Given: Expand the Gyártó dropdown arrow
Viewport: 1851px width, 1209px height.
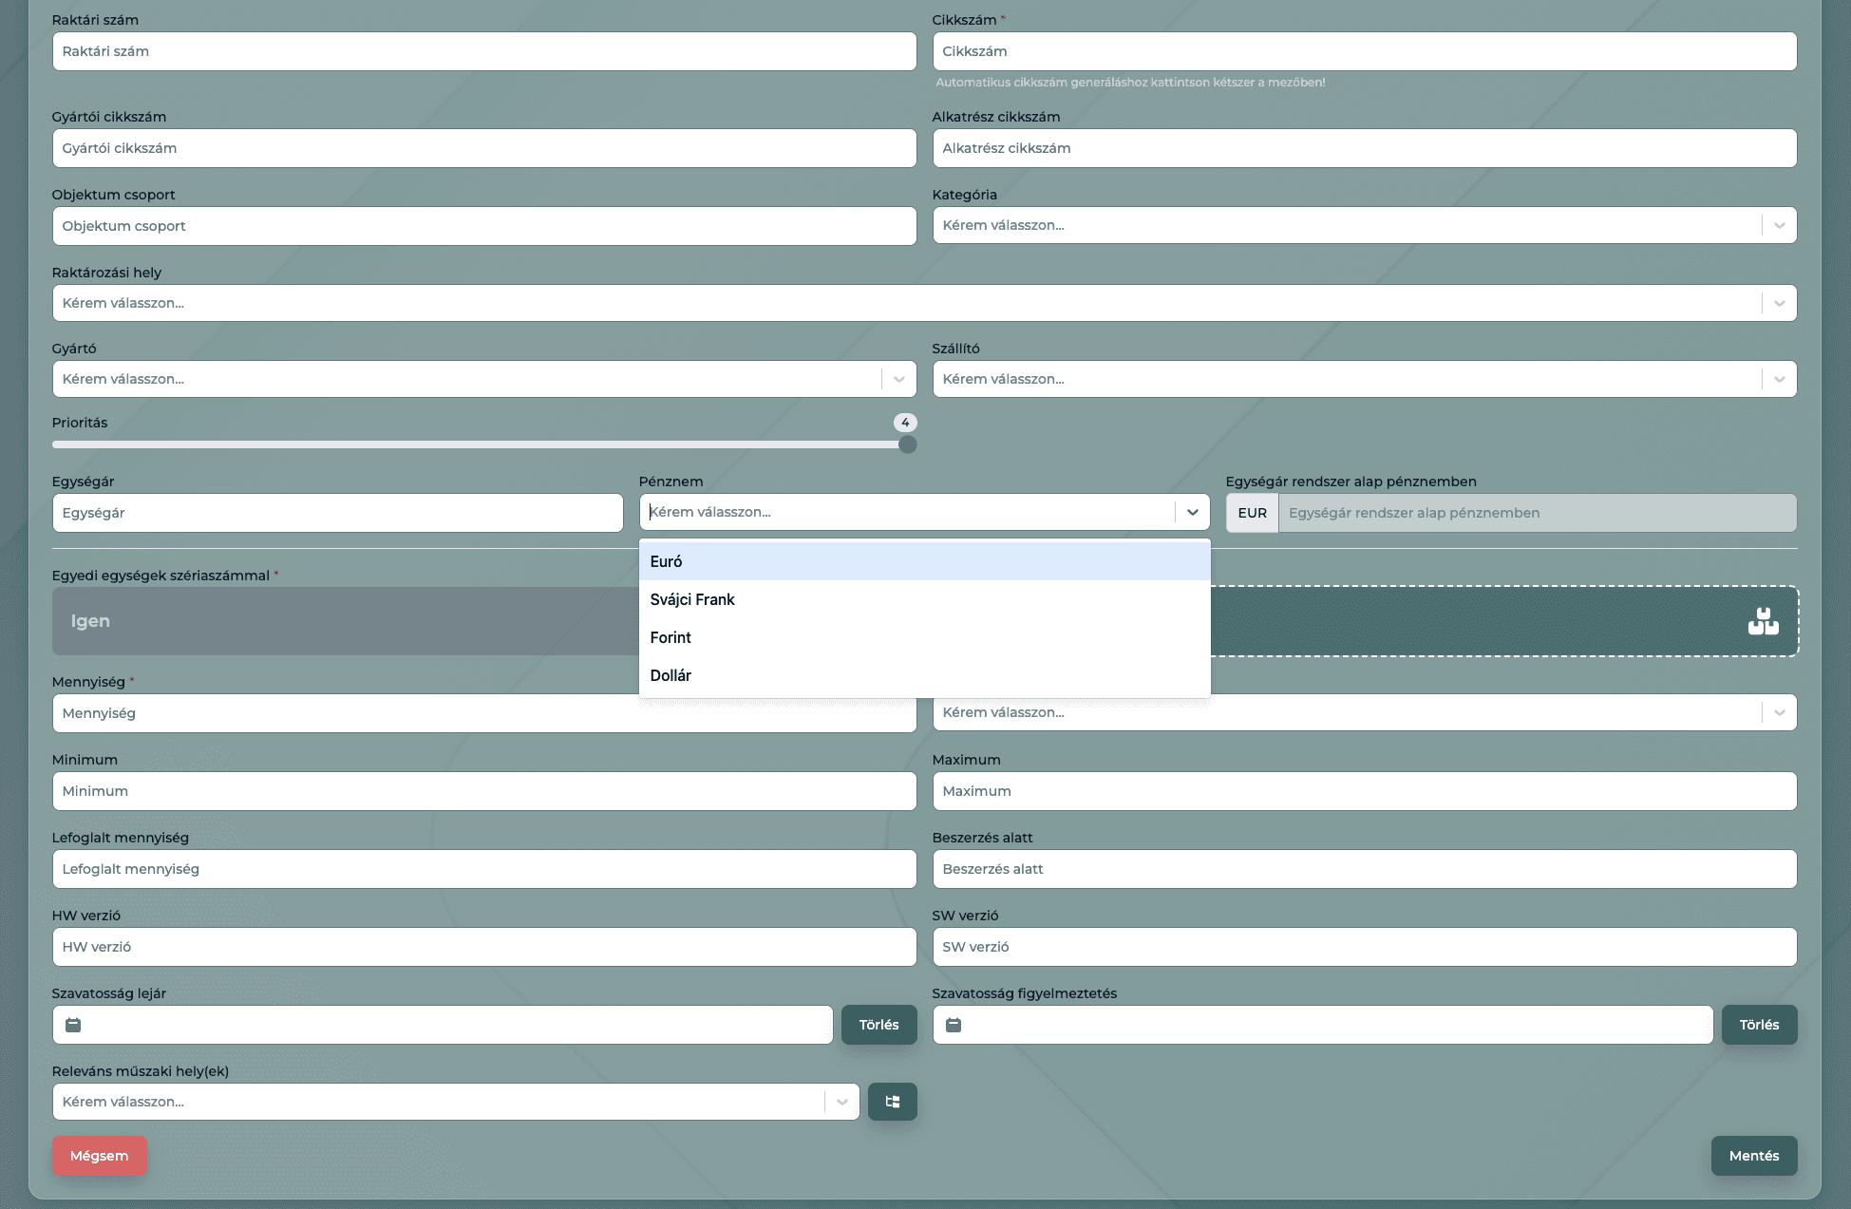Looking at the screenshot, I should [898, 379].
